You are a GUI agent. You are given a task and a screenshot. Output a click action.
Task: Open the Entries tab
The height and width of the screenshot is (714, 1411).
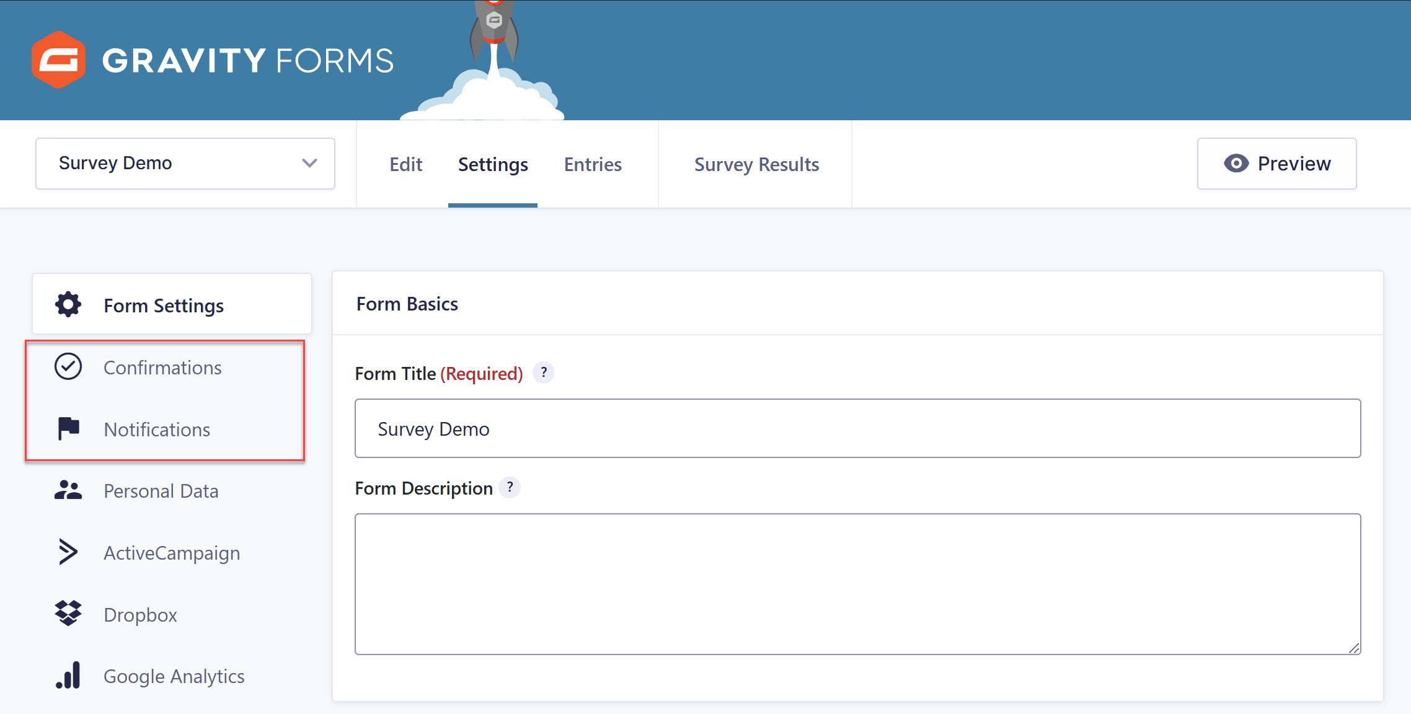[592, 164]
